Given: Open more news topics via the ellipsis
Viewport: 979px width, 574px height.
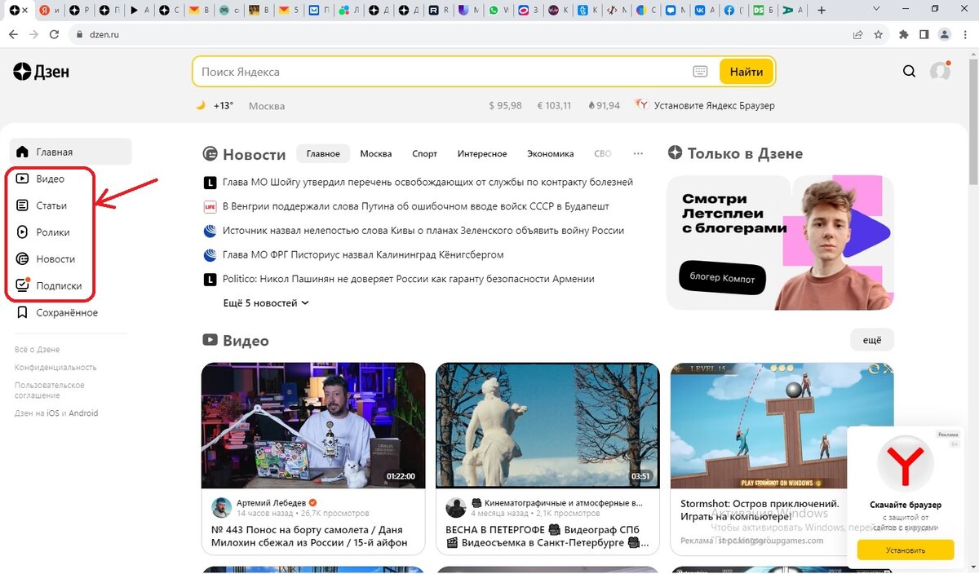Looking at the screenshot, I should 638,153.
